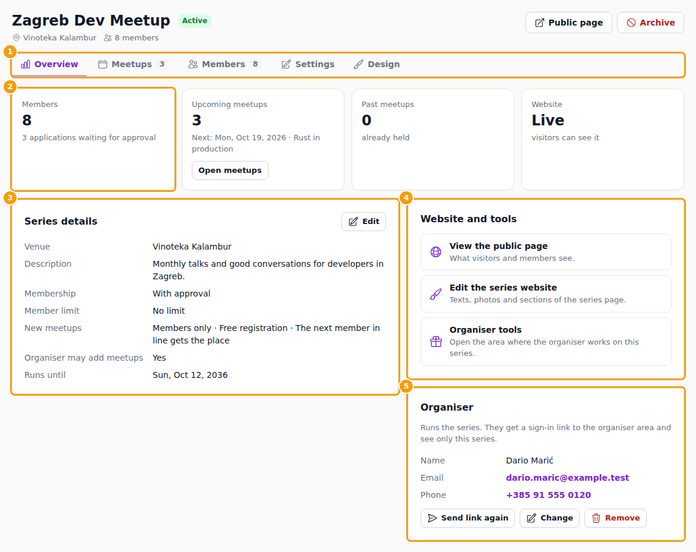Click the email dario.maric@example.test

pos(567,478)
